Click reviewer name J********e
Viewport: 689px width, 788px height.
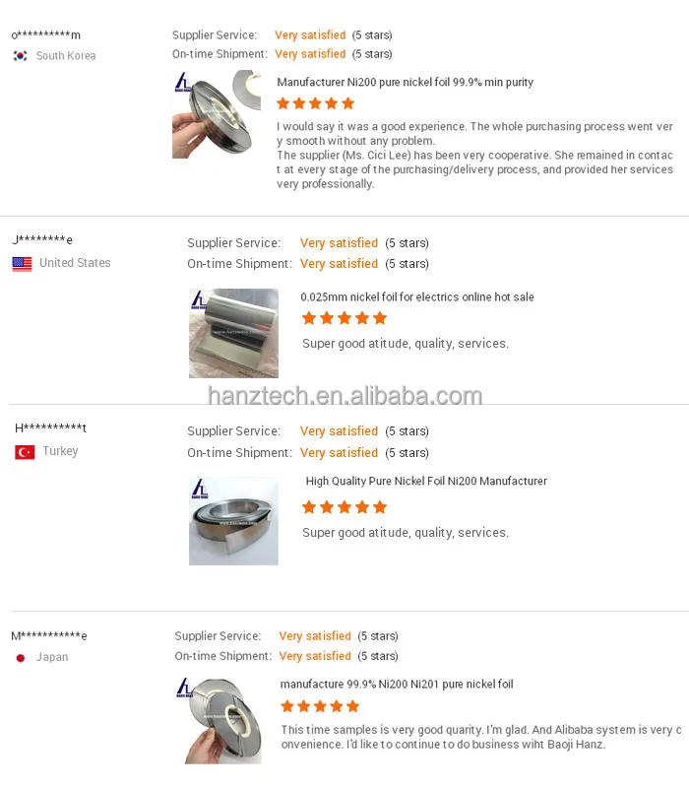pos(42,239)
